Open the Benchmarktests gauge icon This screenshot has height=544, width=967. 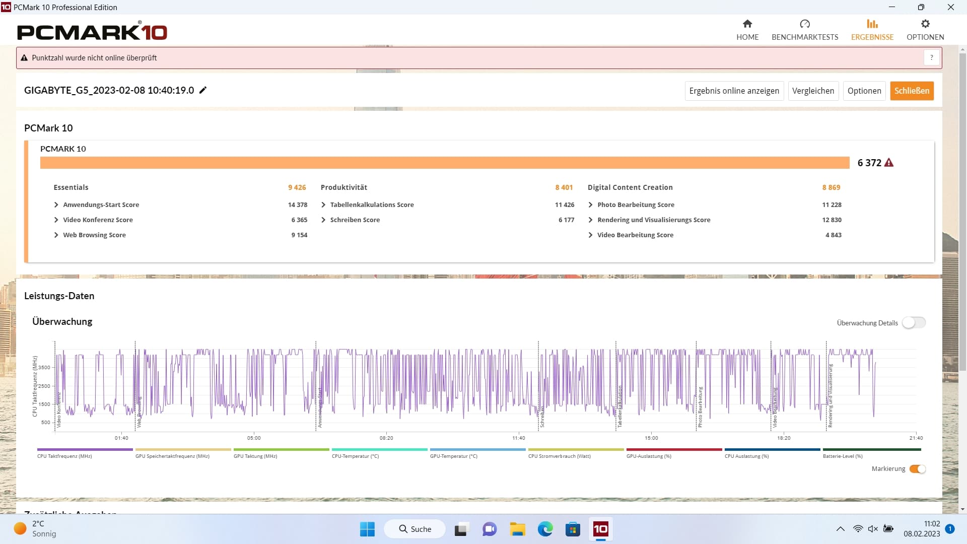point(804,24)
